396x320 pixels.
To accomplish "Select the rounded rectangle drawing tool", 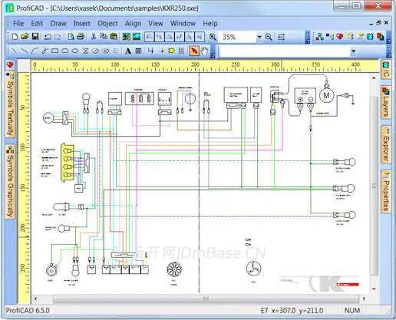I will point(65,51).
